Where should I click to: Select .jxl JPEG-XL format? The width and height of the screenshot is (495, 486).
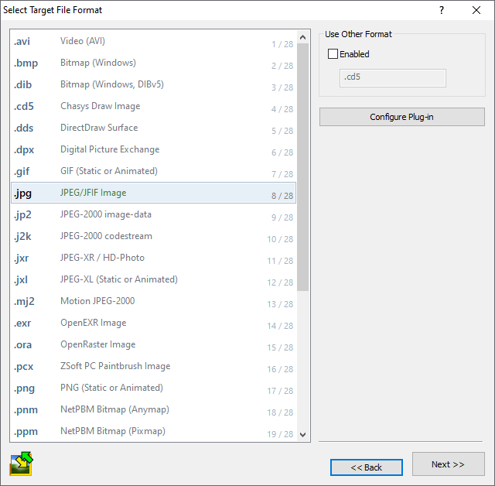click(153, 279)
